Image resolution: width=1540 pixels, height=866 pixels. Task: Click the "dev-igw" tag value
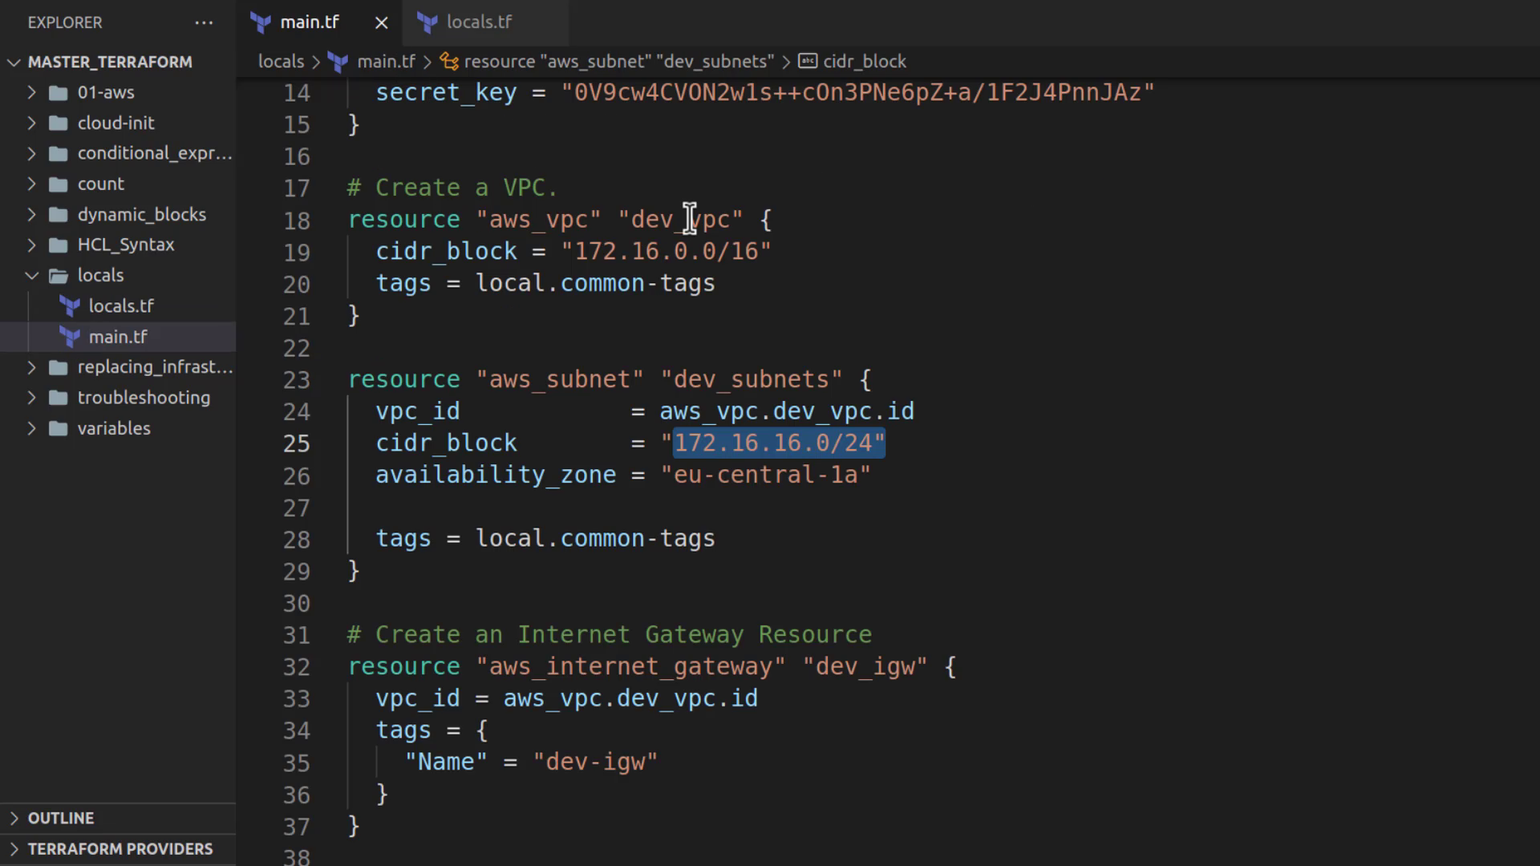point(595,762)
